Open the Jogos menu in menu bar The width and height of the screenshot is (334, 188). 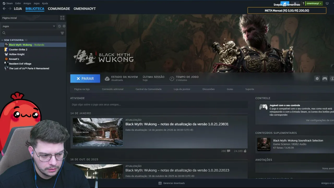[37, 3]
